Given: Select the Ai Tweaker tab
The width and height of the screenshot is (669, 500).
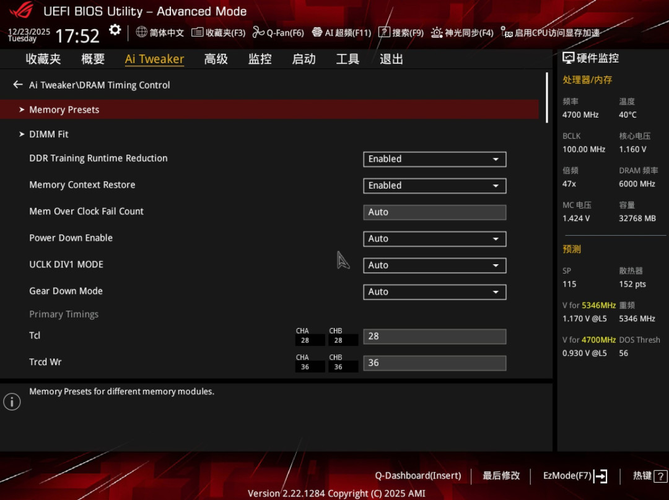Looking at the screenshot, I should click(x=154, y=59).
